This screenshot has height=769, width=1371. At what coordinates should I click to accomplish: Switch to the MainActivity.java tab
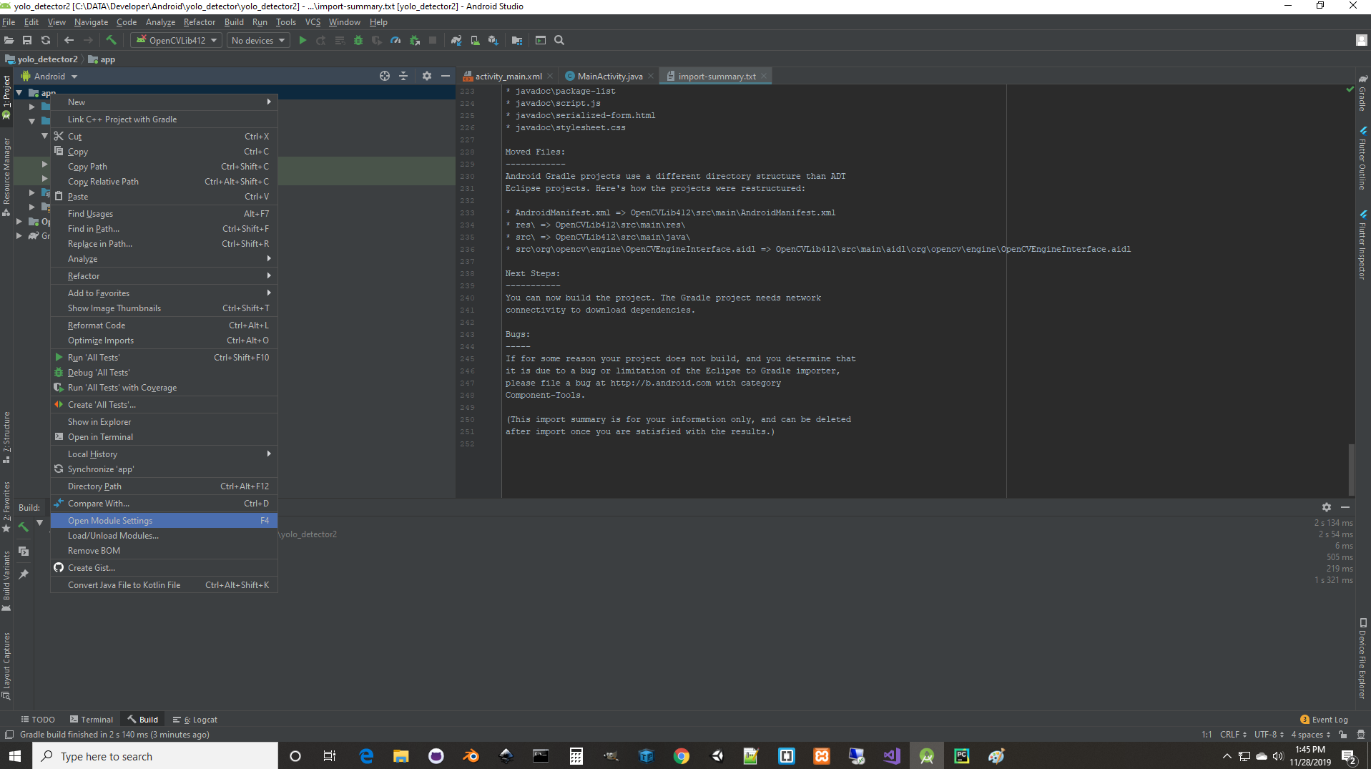point(609,77)
